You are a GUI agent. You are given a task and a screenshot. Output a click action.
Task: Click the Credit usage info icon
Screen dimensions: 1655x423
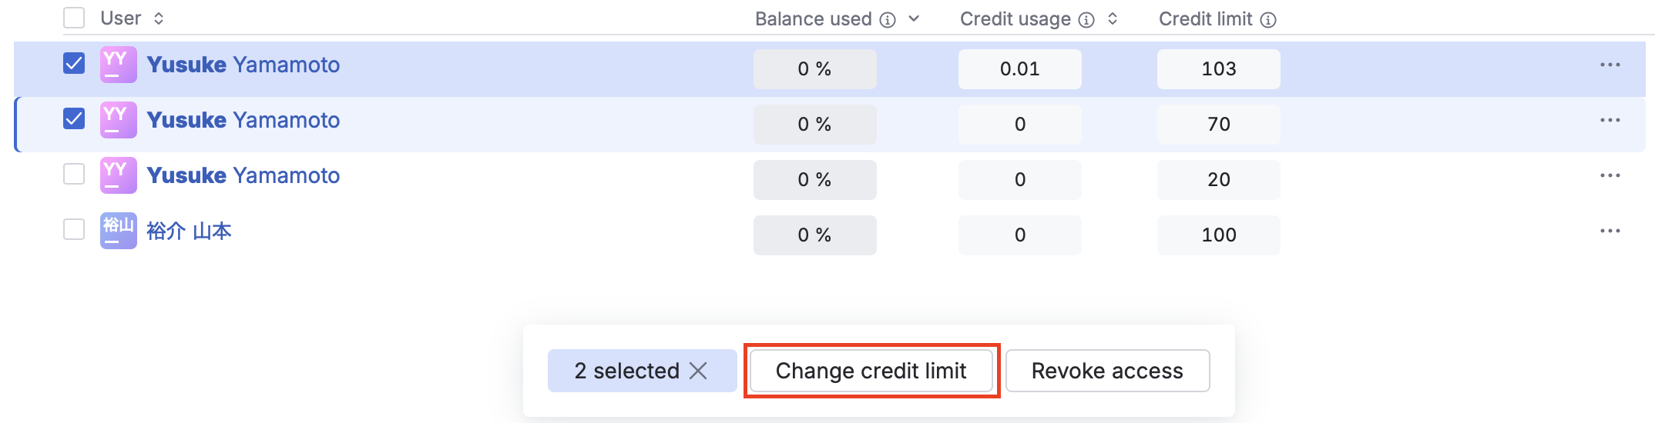pos(1086,20)
